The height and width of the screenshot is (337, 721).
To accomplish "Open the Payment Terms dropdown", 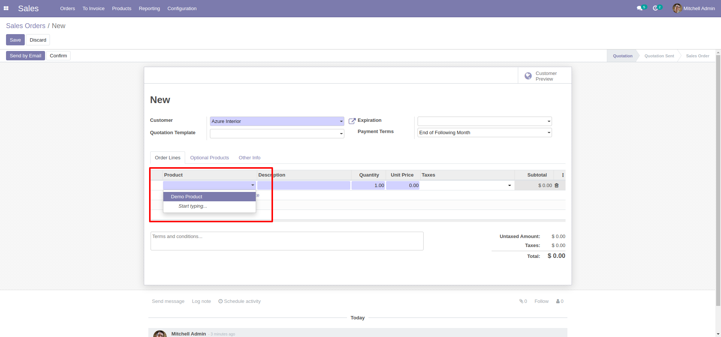I will (x=549, y=133).
